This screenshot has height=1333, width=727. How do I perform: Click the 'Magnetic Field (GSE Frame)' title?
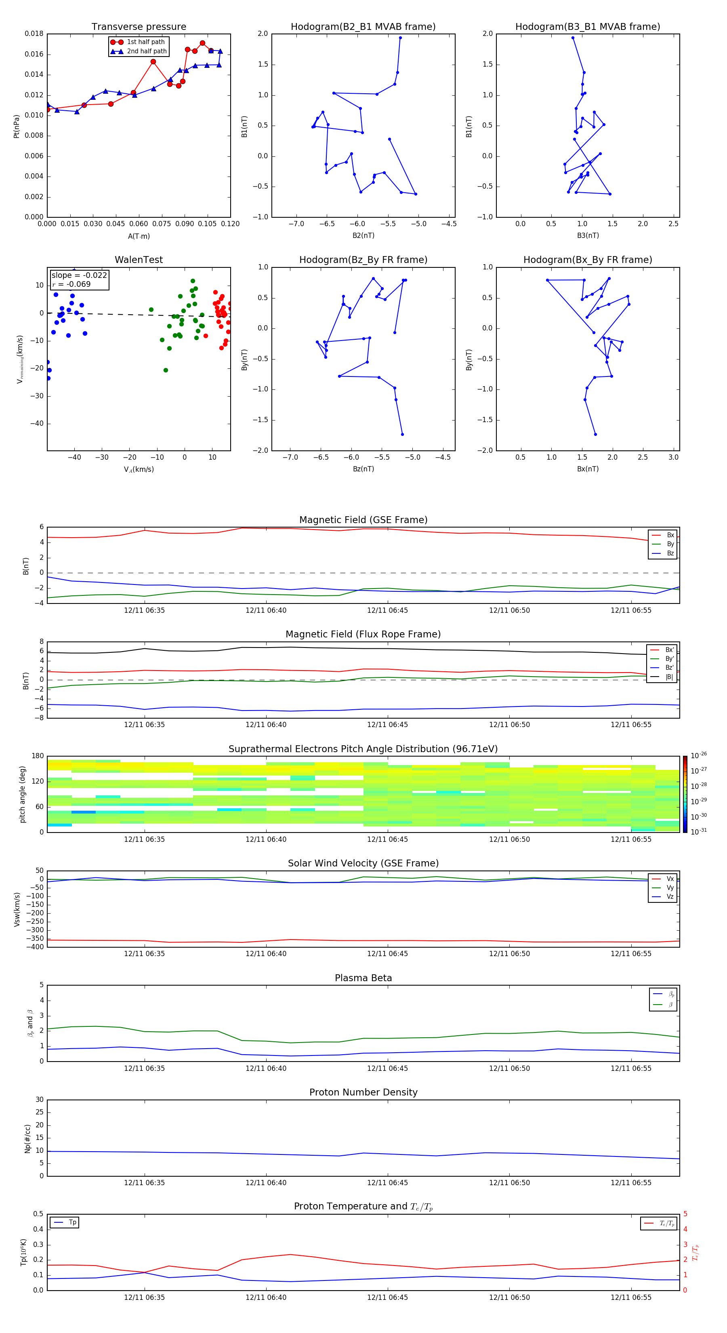(363, 519)
